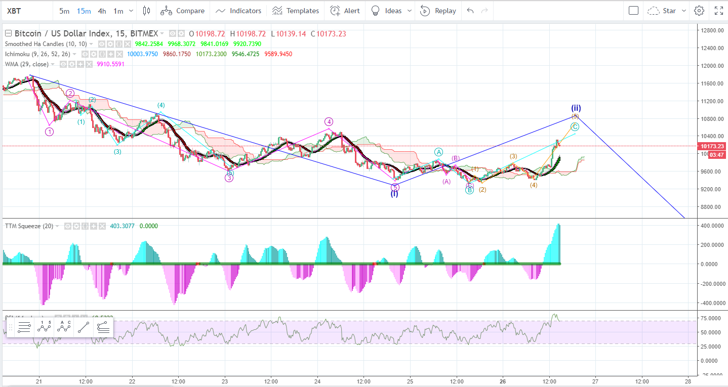Image resolution: width=728 pixels, height=387 pixels.
Task: Switch to the 1m interval
Action: [118, 11]
